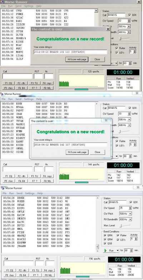Click score string field containing 5D147240
143x280 pixels.
pyautogui.click(x=70, y=145)
